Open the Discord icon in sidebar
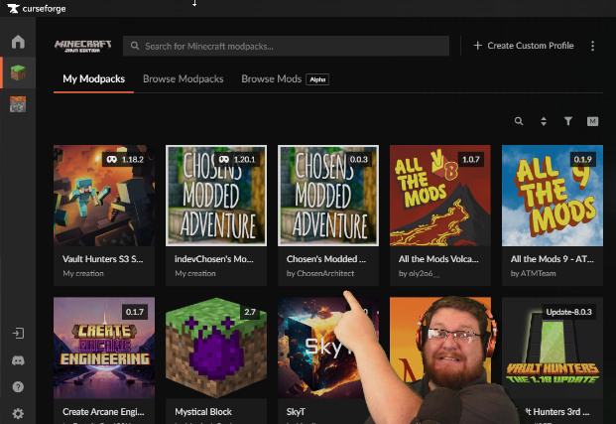Screen dimensions: 616x424 tap(18, 360)
